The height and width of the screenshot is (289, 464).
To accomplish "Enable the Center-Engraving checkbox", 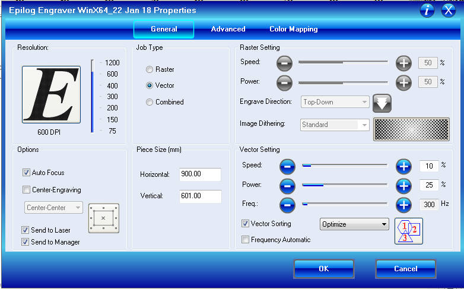I will pos(26,190).
